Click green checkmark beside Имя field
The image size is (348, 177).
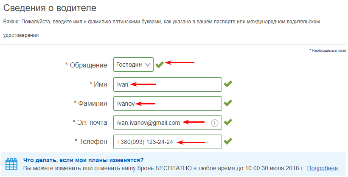228,84
